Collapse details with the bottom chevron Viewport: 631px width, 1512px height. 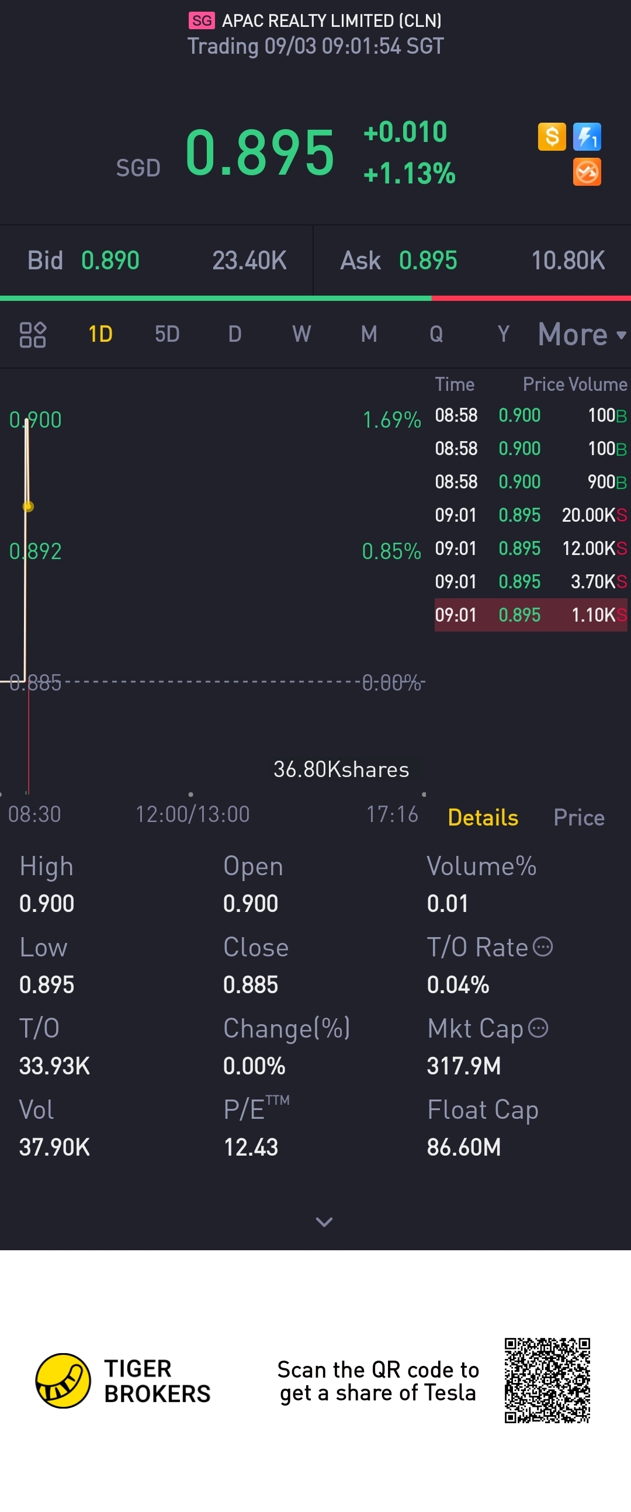pyautogui.click(x=324, y=1222)
